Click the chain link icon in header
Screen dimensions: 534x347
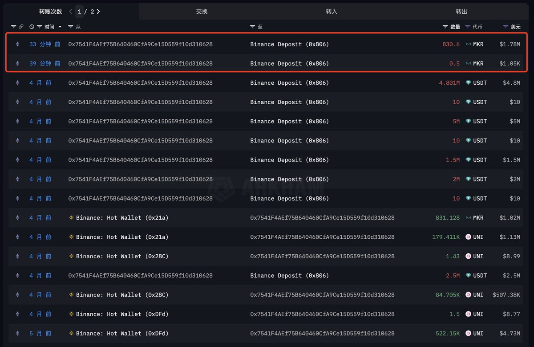[x=21, y=27]
